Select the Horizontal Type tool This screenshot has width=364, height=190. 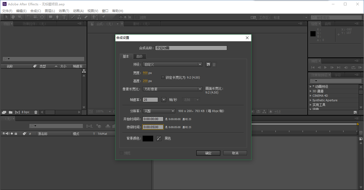tap(64, 17)
